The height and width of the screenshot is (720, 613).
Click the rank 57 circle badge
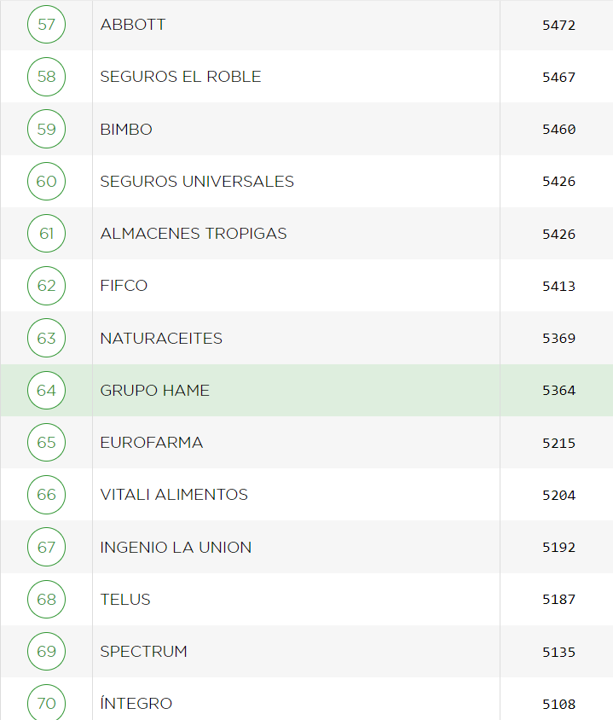[x=46, y=25]
